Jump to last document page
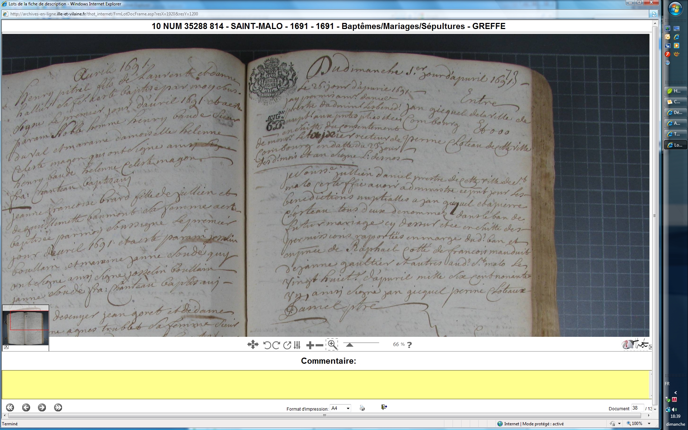Image resolution: width=688 pixels, height=430 pixels. coord(58,407)
